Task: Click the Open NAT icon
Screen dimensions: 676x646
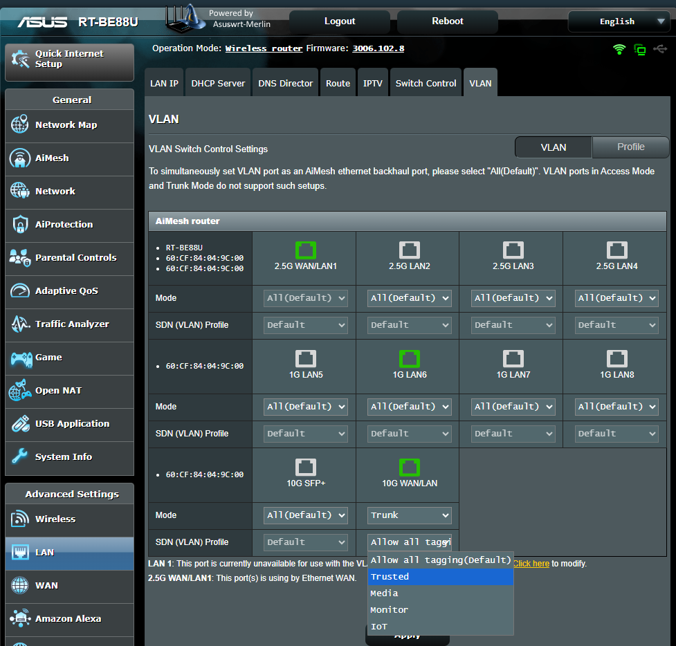Action: pyautogui.click(x=20, y=390)
